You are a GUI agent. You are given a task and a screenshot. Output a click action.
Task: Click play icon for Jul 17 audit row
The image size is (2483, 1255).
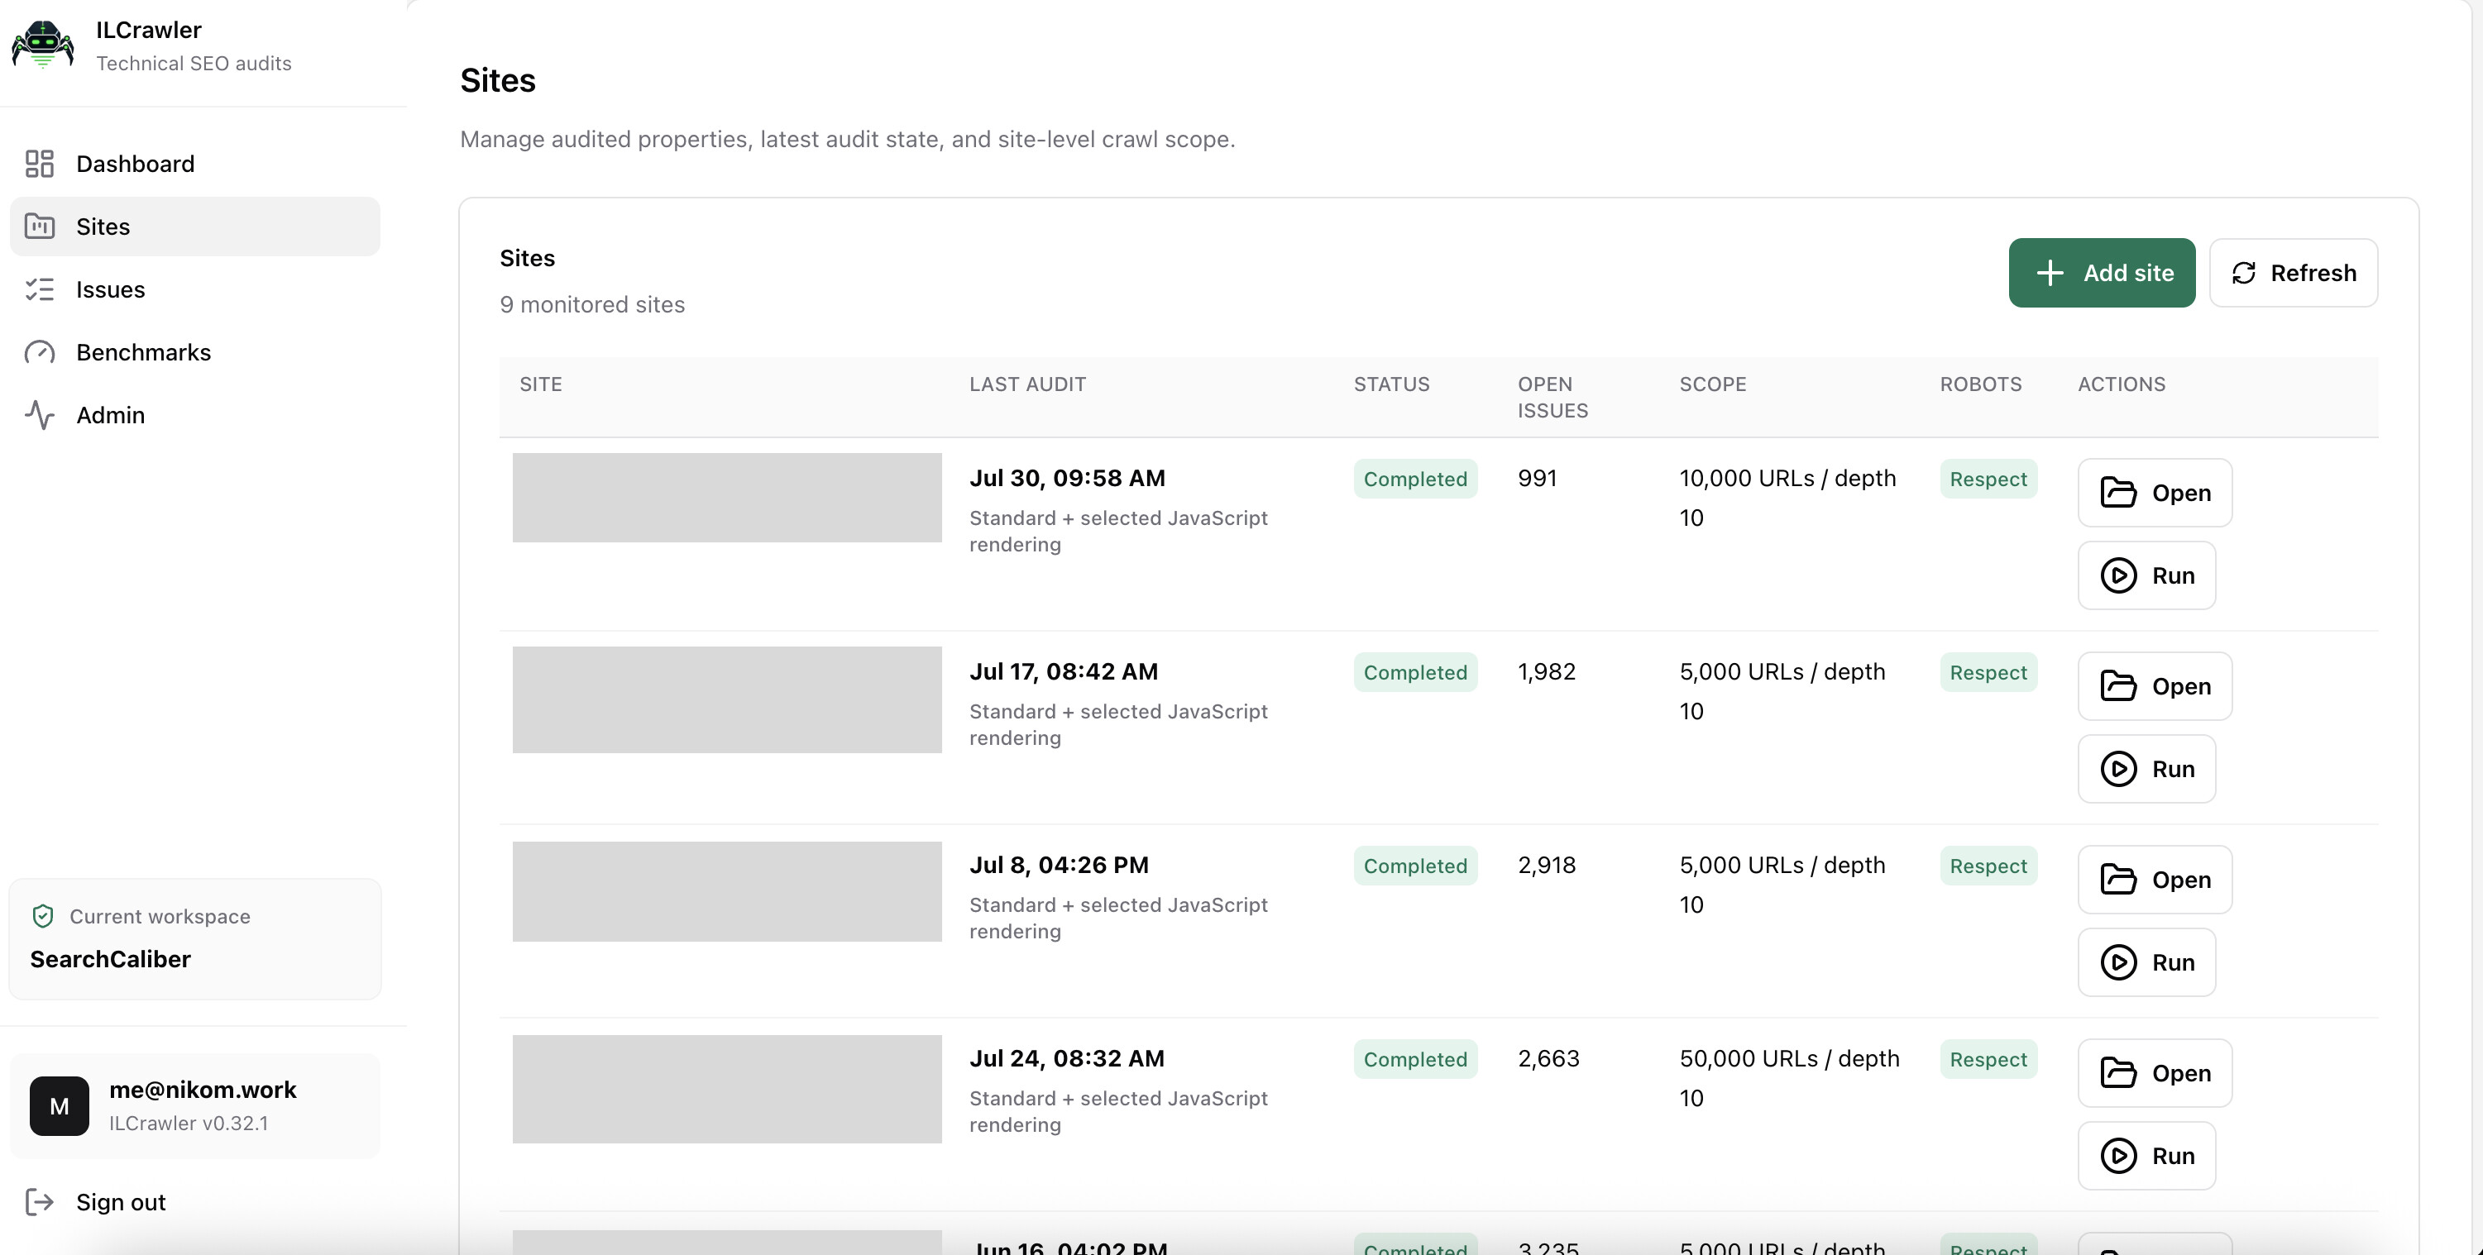(2117, 769)
